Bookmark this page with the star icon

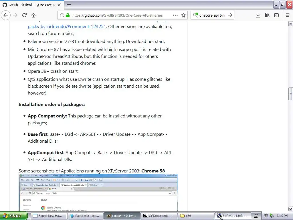[x=183, y=15]
